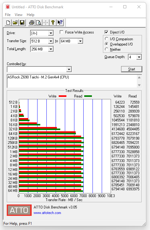Click the ATTO Disk Benchmark v3.05 text

tap(55, 207)
